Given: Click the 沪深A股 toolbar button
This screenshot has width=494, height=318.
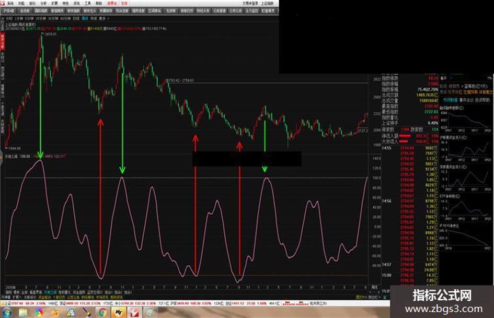Looking at the screenshot, I should click(x=9, y=11).
